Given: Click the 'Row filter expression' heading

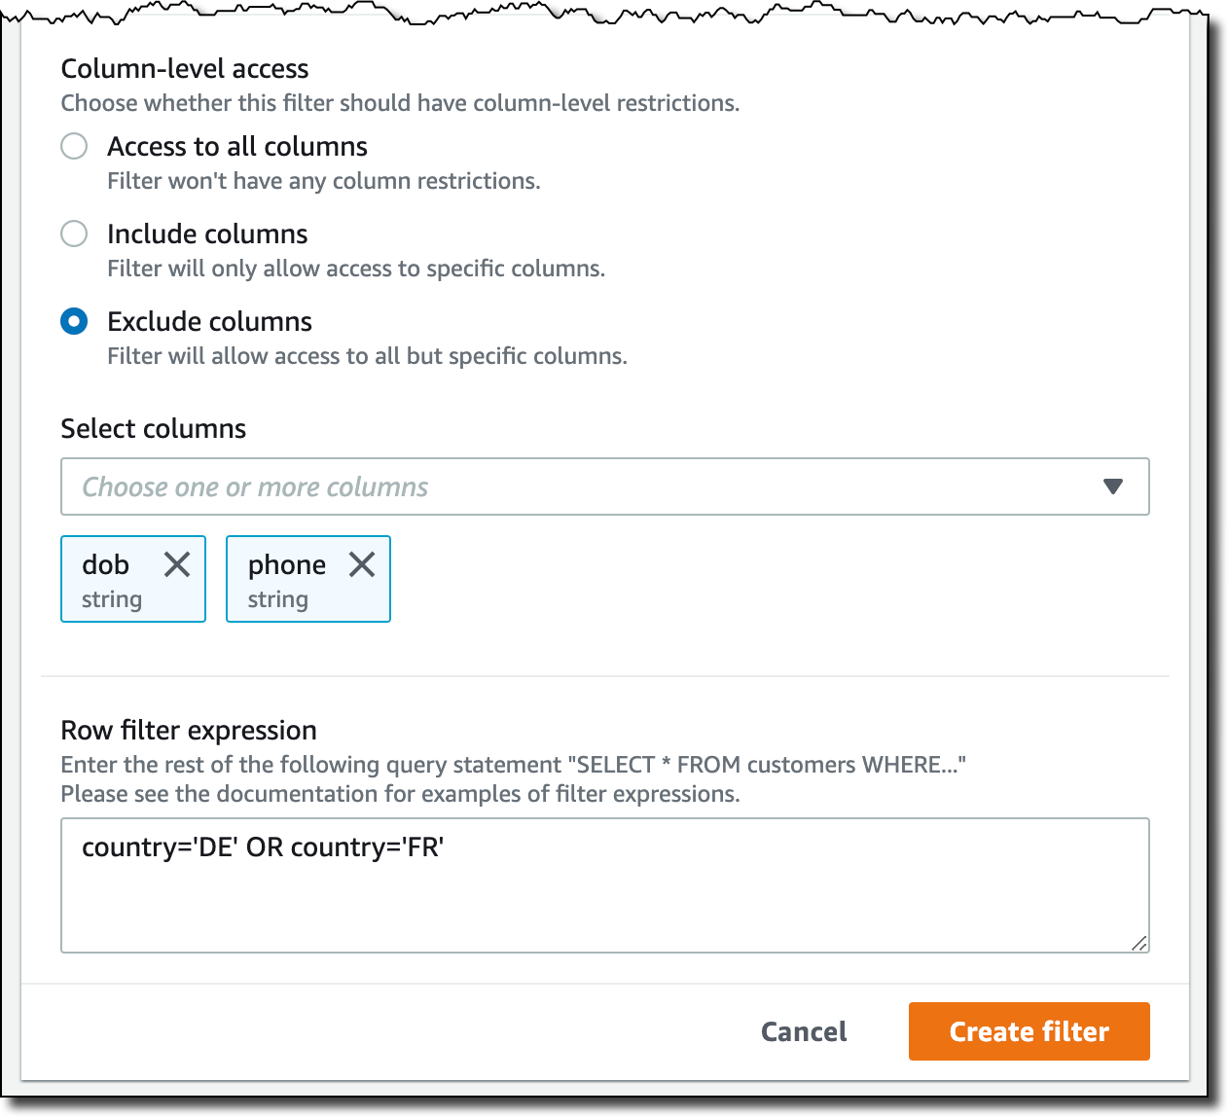Looking at the screenshot, I should [x=189, y=730].
